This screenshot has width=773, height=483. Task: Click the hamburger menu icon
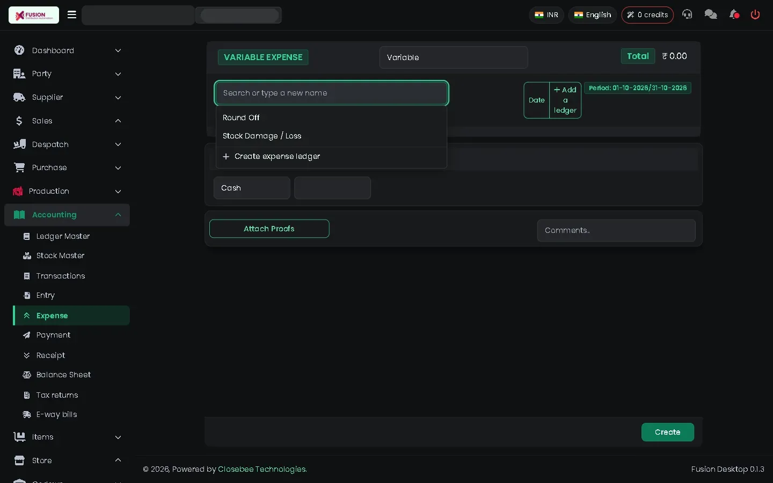point(72,14)
